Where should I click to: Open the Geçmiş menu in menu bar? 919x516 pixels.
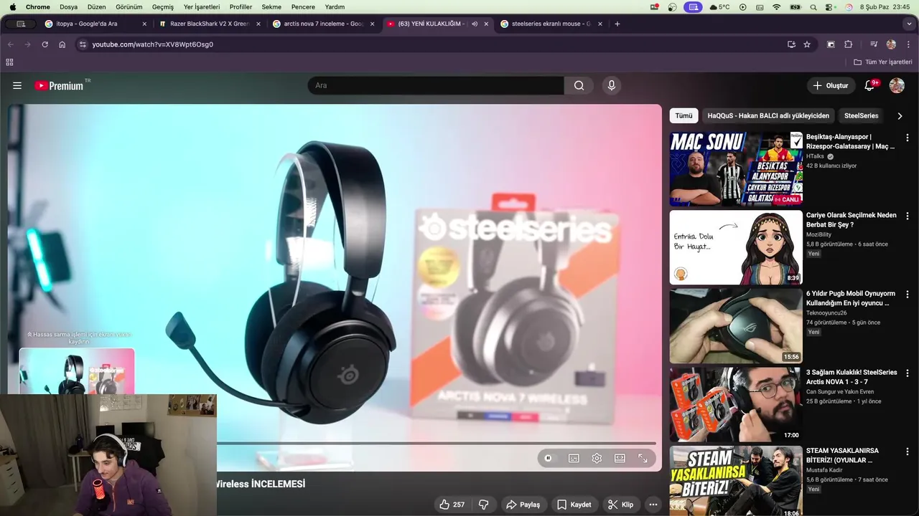[x=163, y=6]
